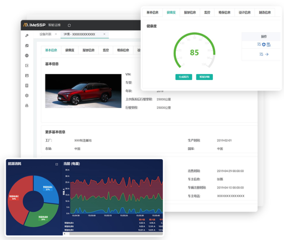This screenshot has width=284, height=240.
Task: Open the 维保信息 tab in the main window
Action: [123, 50]
